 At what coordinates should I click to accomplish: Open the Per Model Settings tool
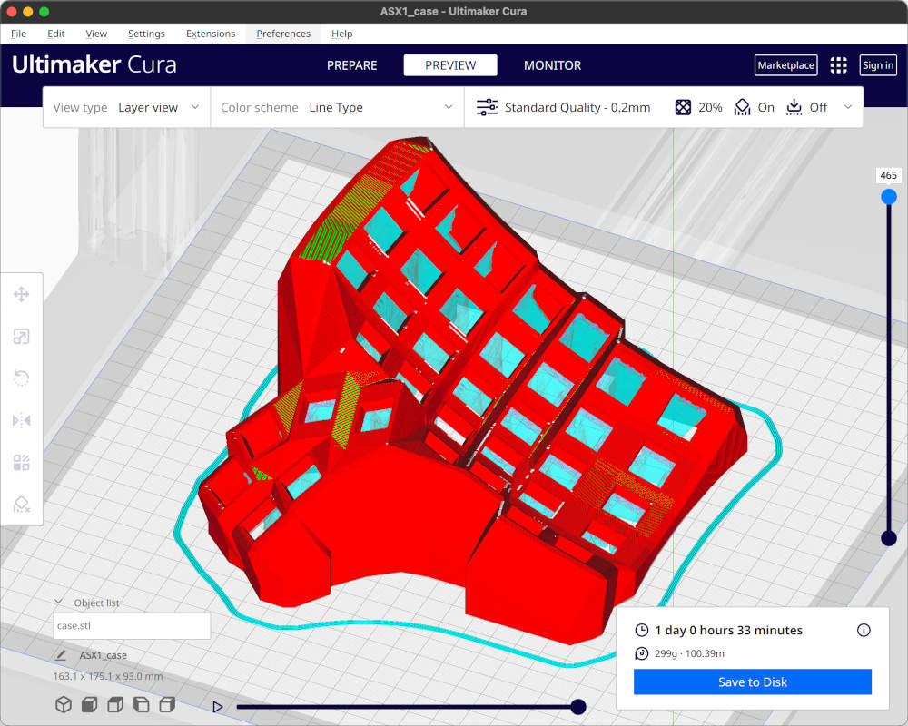click(22, 462)
